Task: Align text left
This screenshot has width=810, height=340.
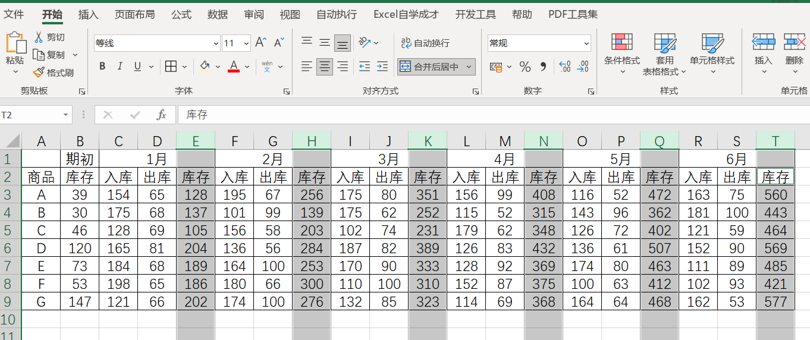Action: (x=307, y=66)
